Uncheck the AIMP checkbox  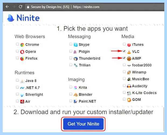click(x=124, y=58)
